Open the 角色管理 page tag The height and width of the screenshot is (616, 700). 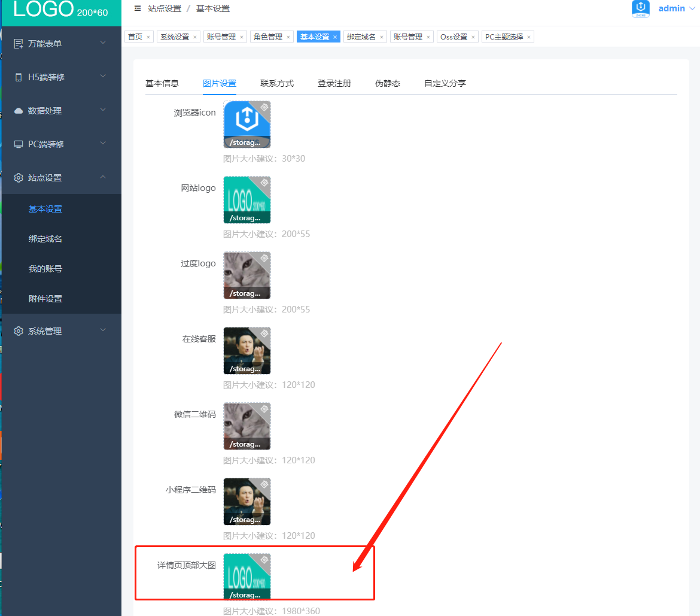[x=267, y=37]
